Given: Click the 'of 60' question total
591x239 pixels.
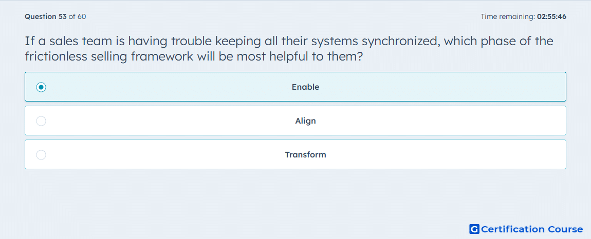Looking at the screenshot, I should (77, 16).
